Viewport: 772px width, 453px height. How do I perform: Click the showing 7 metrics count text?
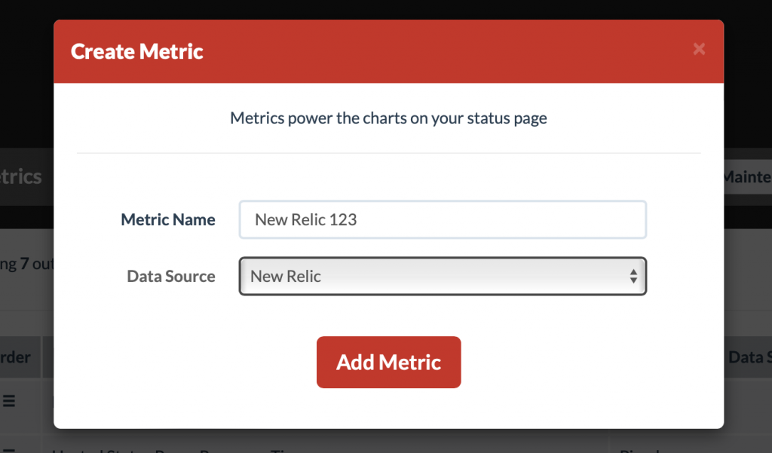coord(23,264)
